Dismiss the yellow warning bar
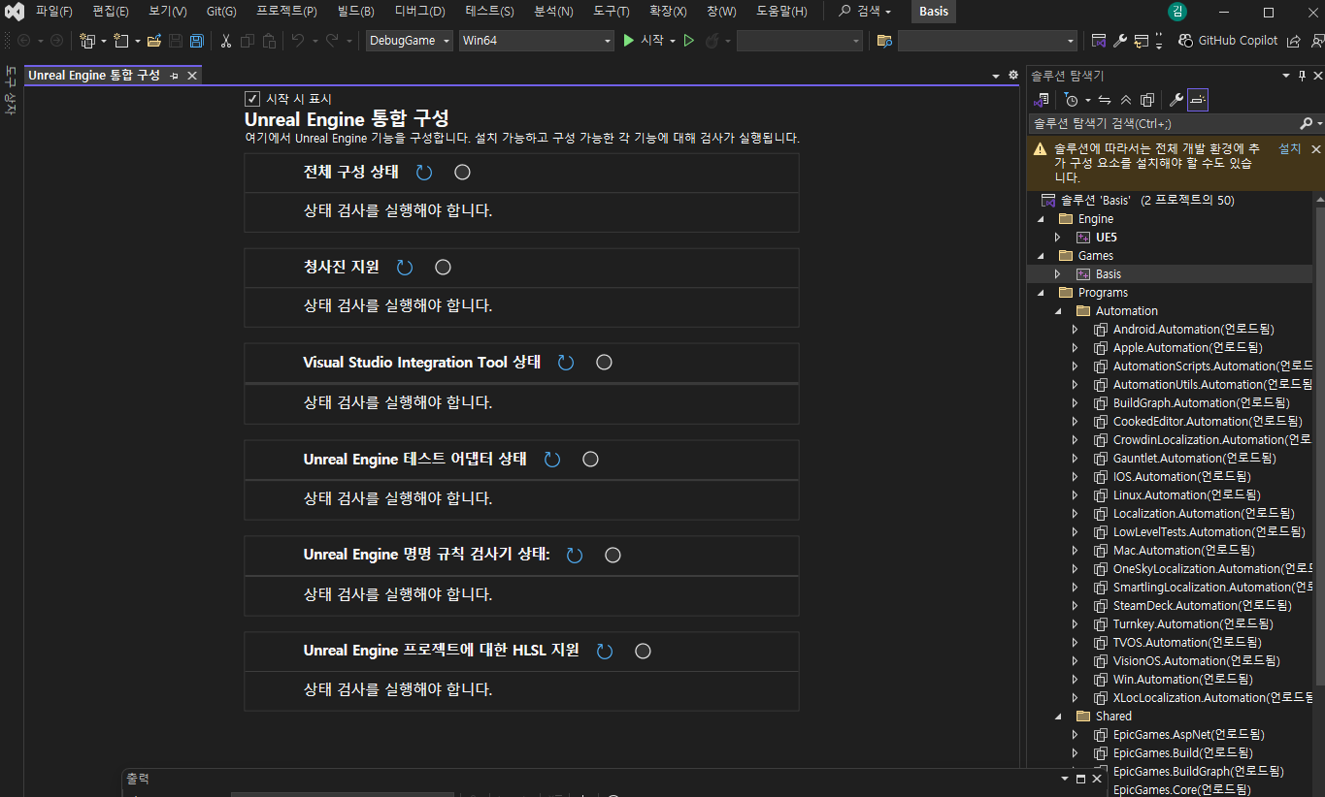This screenshot has width=1325, height=797. tap(1316, 149)
